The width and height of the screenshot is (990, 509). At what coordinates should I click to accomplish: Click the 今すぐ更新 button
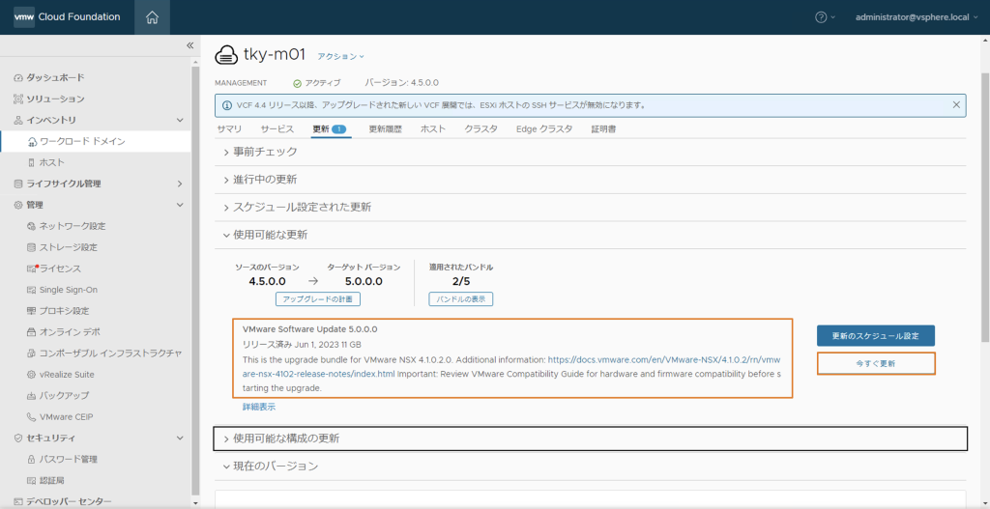coord(875,364)
